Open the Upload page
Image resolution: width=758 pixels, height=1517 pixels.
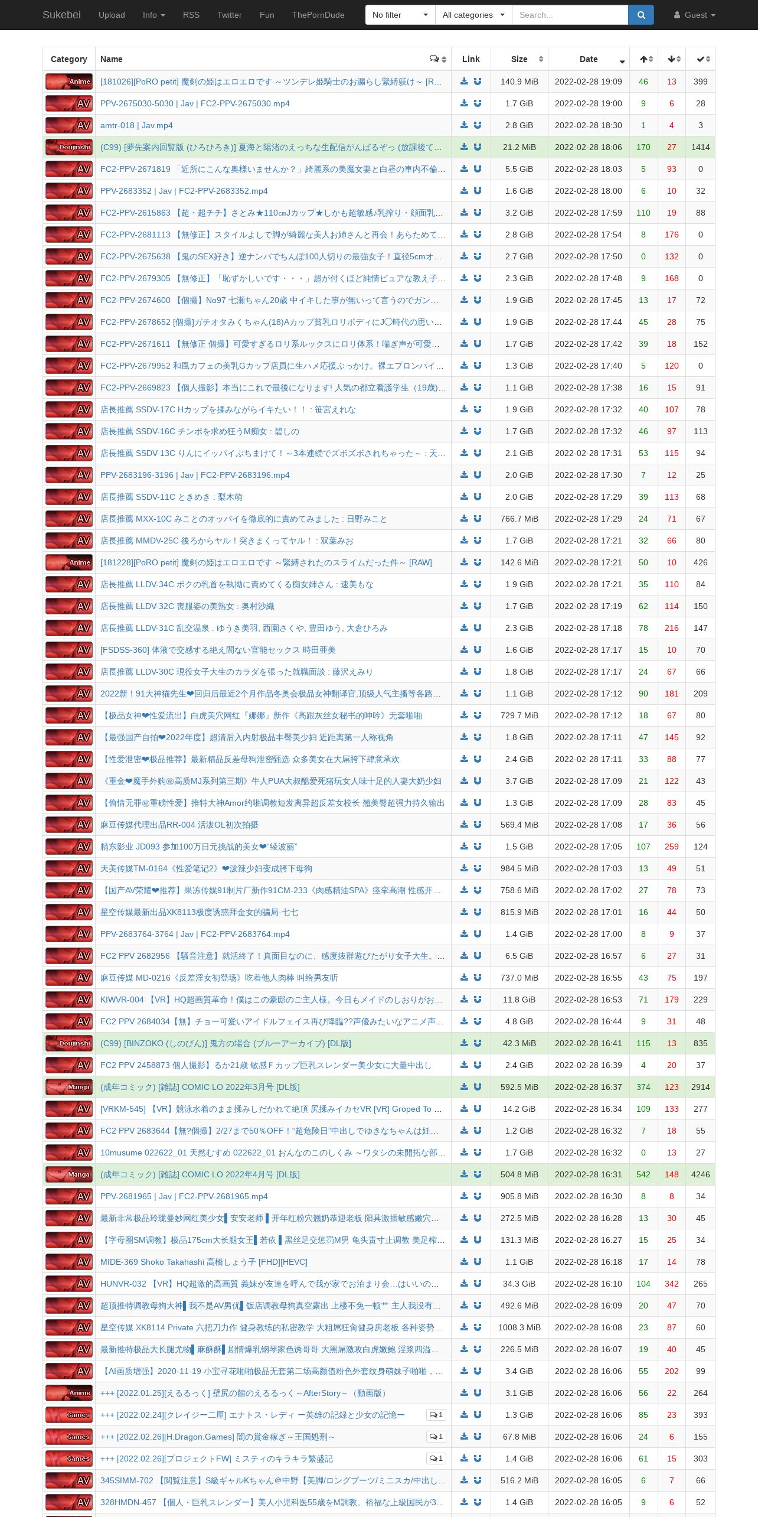click(112, 15)
